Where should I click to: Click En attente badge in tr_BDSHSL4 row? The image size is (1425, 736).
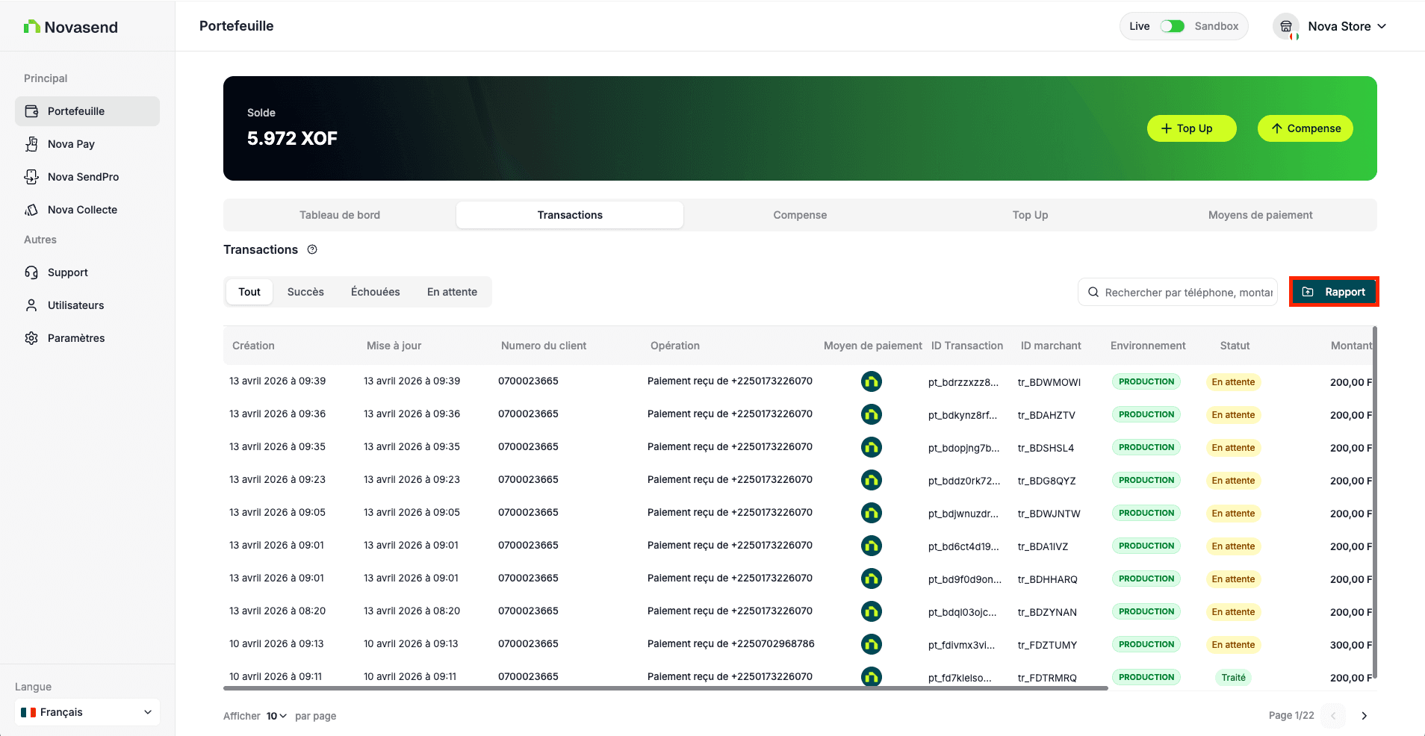tap(1233, 448)
